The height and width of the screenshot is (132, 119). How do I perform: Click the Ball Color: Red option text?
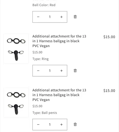tap(44, 5)
